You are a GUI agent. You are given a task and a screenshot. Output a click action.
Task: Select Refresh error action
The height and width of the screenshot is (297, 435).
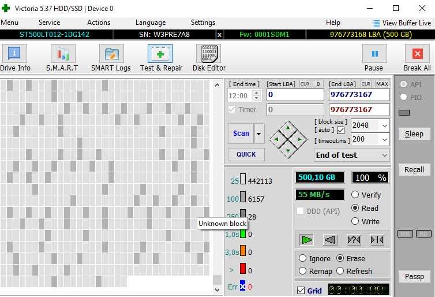[x=340, y=270]
